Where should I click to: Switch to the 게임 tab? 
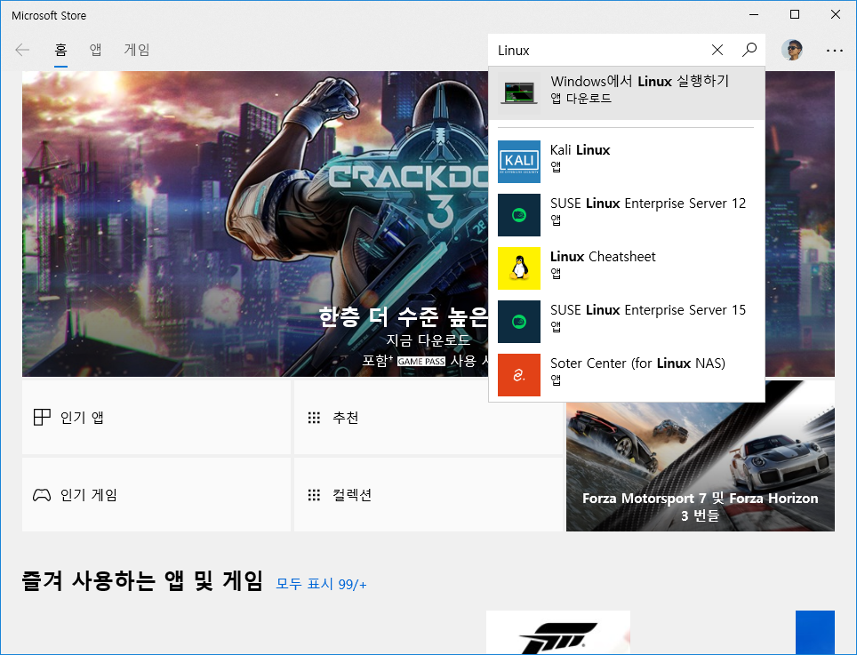(137, 51)
